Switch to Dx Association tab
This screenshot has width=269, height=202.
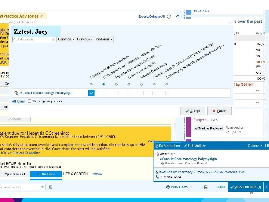[x=167, y=146]
